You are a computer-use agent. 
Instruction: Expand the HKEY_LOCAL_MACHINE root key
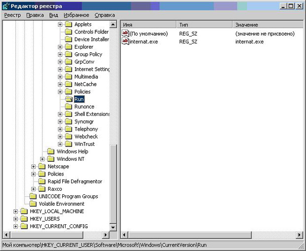(16, 212)
